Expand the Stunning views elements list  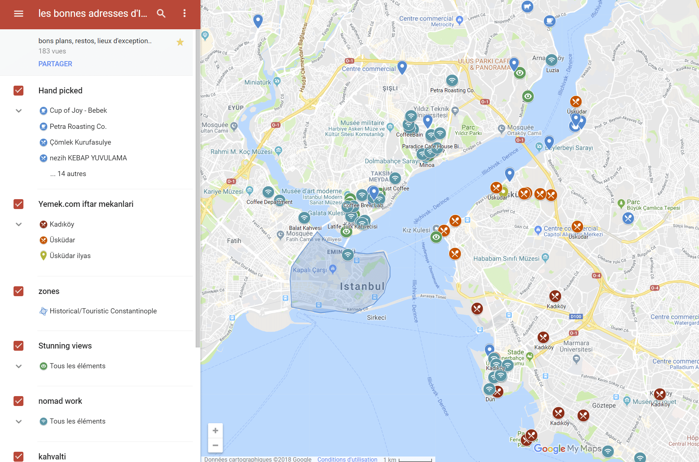click(19, 366)
